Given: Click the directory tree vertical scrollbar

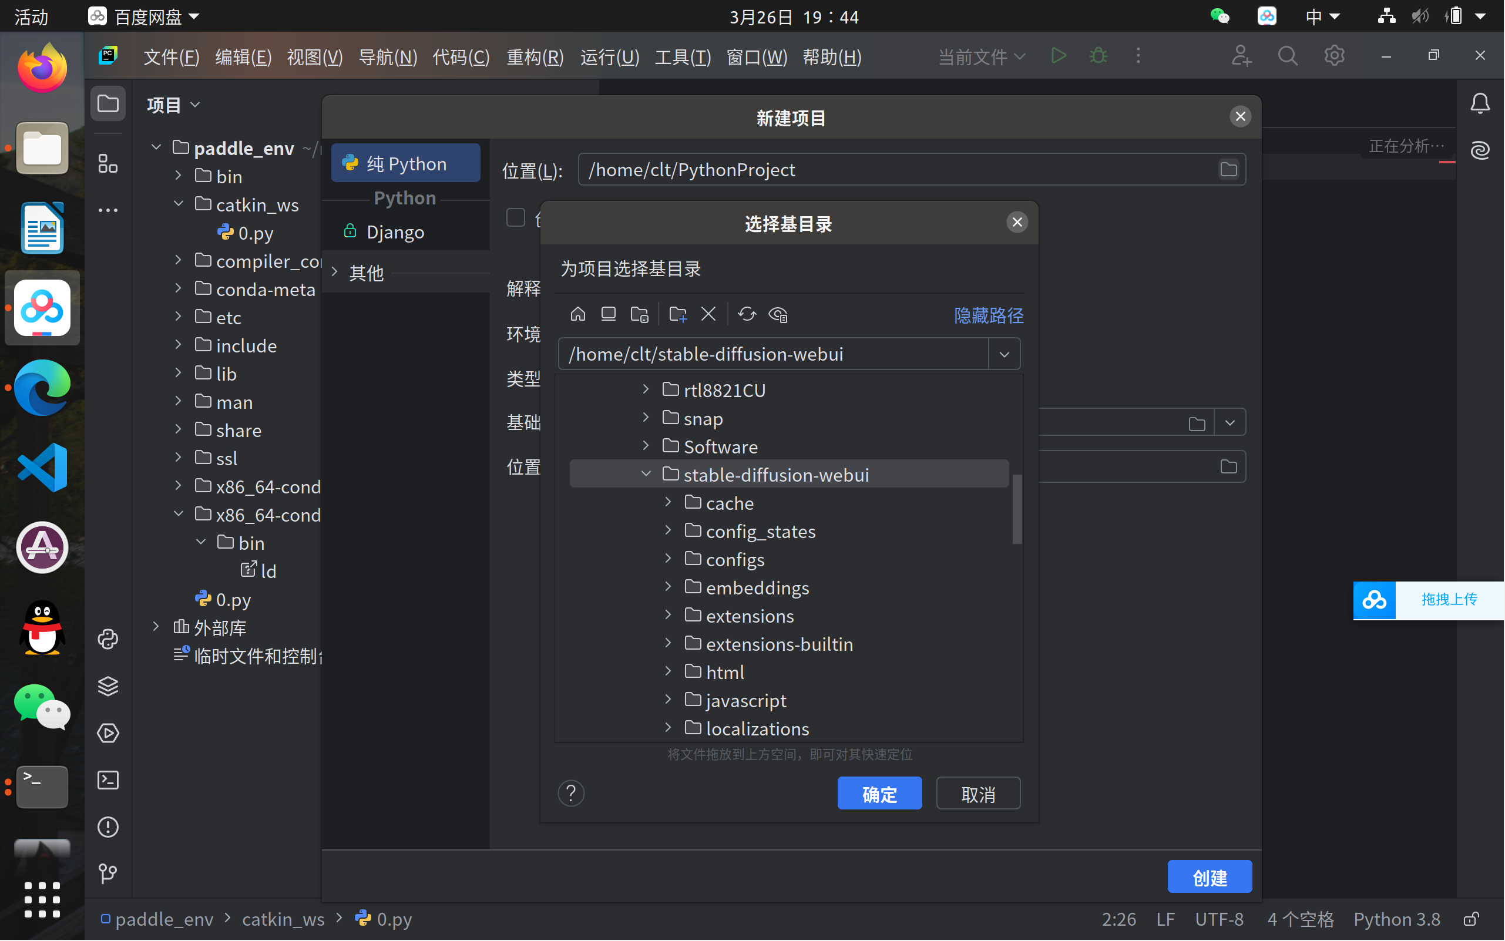Looking at the screenshot, I should coord(1016,509).
